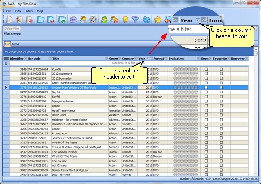Open the Title column filter dropdown
Image resolution: width=261 pixels, height=184 pixels.
pos(106,58)
